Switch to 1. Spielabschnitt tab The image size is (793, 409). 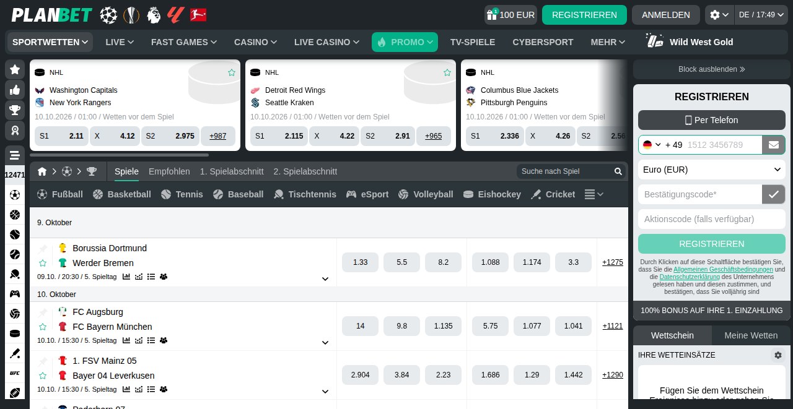[x=232, y=171]
